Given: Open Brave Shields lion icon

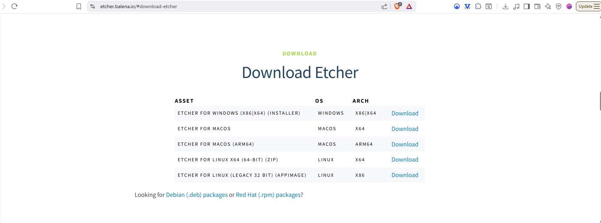Looking at the screenshot, I should tap(397, 6).
